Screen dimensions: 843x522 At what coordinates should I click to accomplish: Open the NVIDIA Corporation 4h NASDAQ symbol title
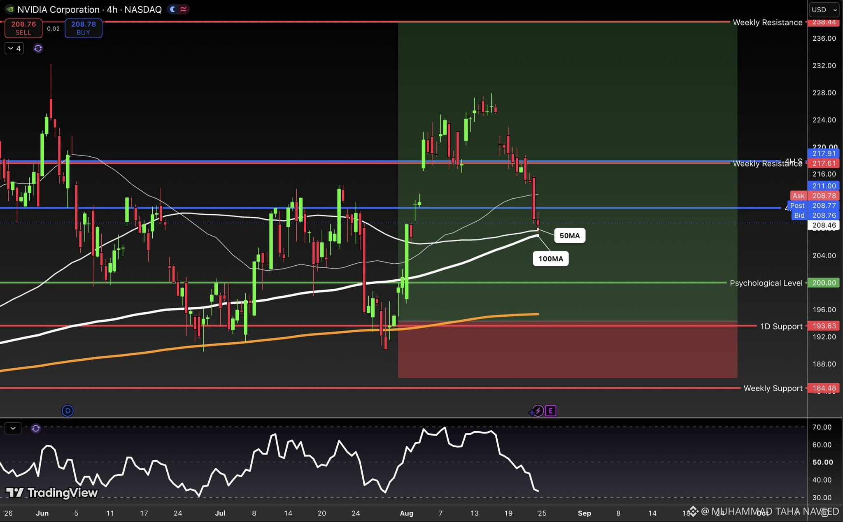89,9
